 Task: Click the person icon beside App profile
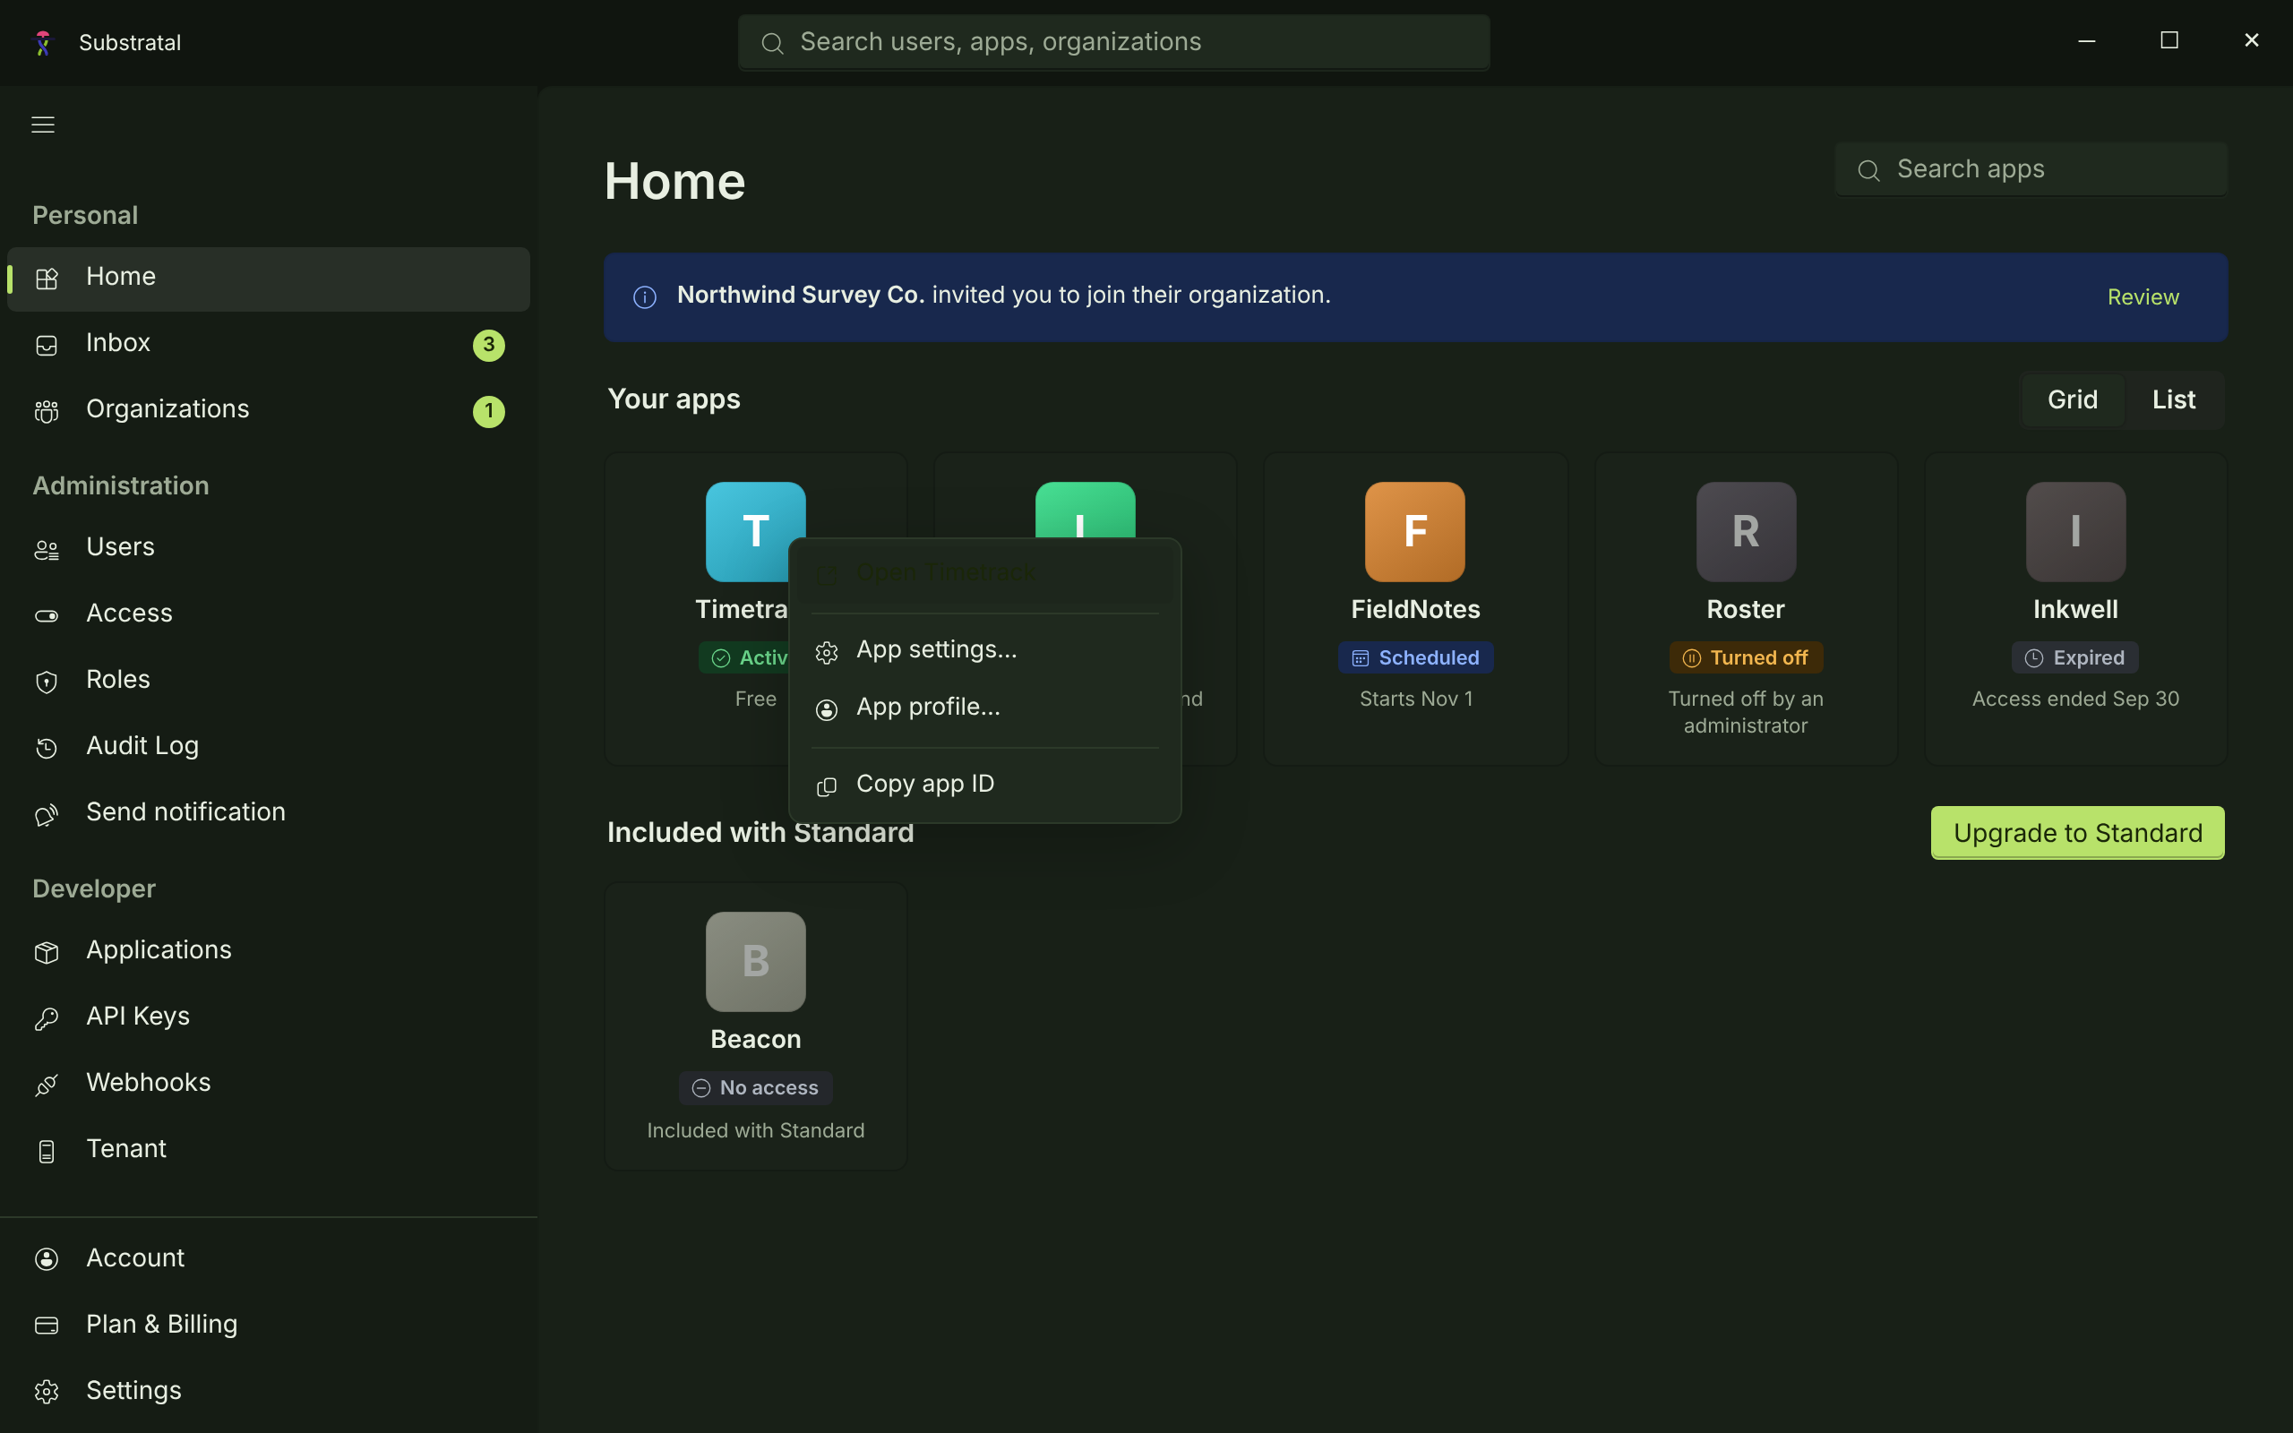(x=826, y=709)
